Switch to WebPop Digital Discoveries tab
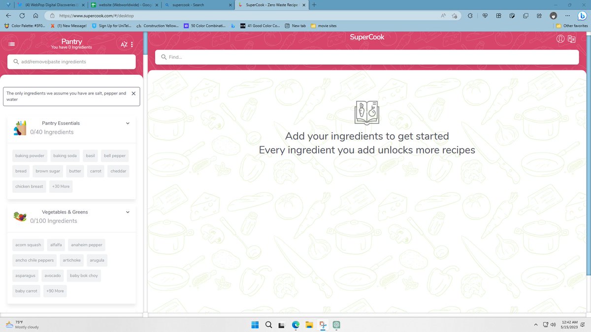The image size is (591, 332). [x=51, y=5]
